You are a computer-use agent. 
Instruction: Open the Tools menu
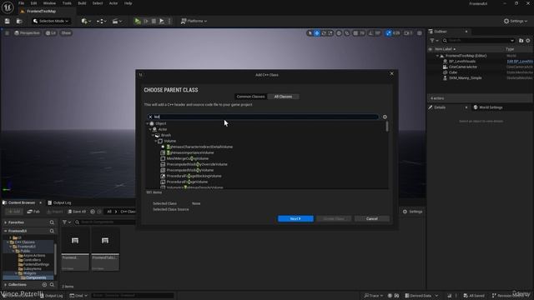(67, 3)
